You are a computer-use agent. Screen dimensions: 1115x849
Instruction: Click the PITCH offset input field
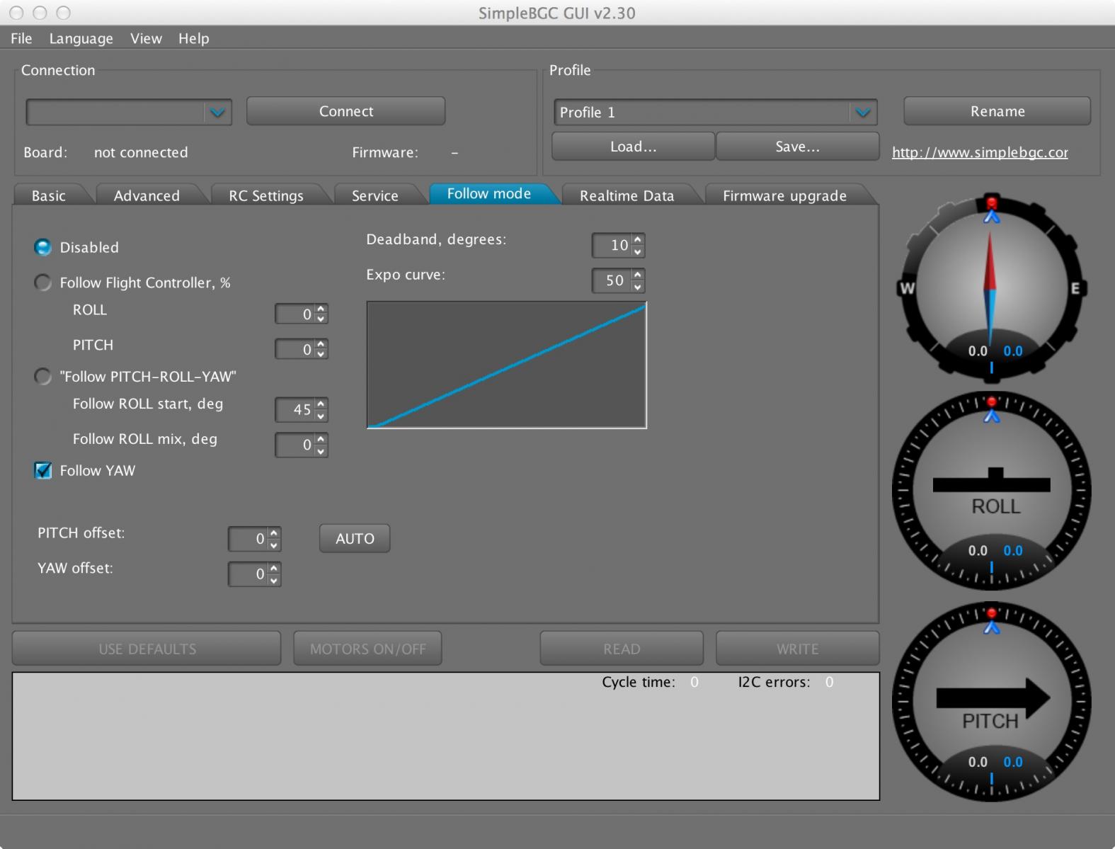point(248,538)
